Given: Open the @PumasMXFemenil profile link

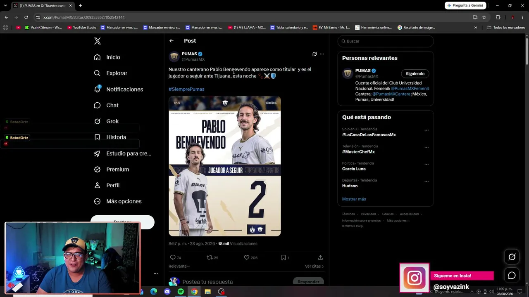Looking at the screenshot, I should [x=410, y=89].
